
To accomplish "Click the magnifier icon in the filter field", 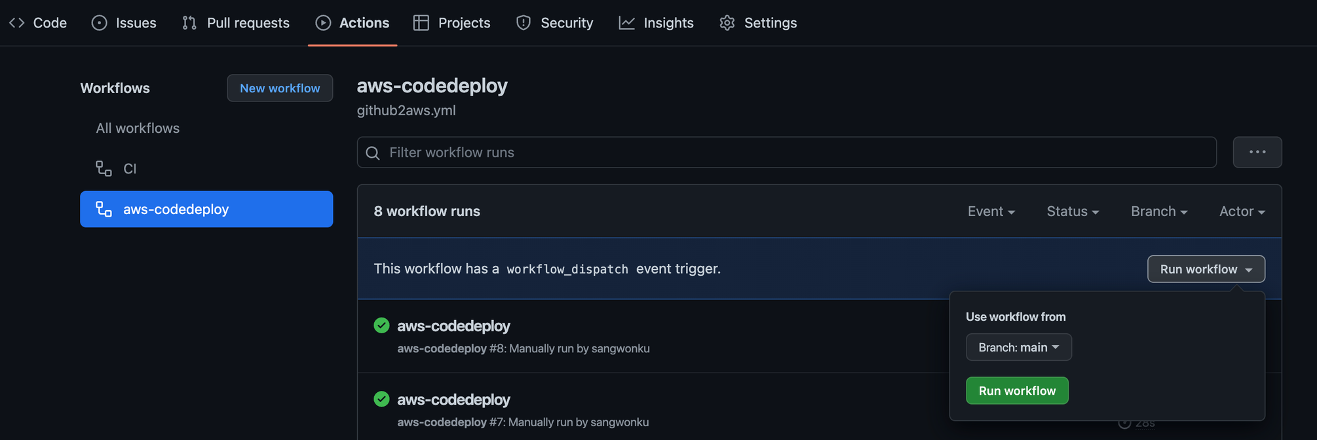I will (x=372, y=153).
